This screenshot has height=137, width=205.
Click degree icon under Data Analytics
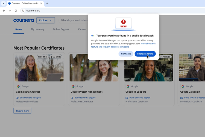coord(17,98)
